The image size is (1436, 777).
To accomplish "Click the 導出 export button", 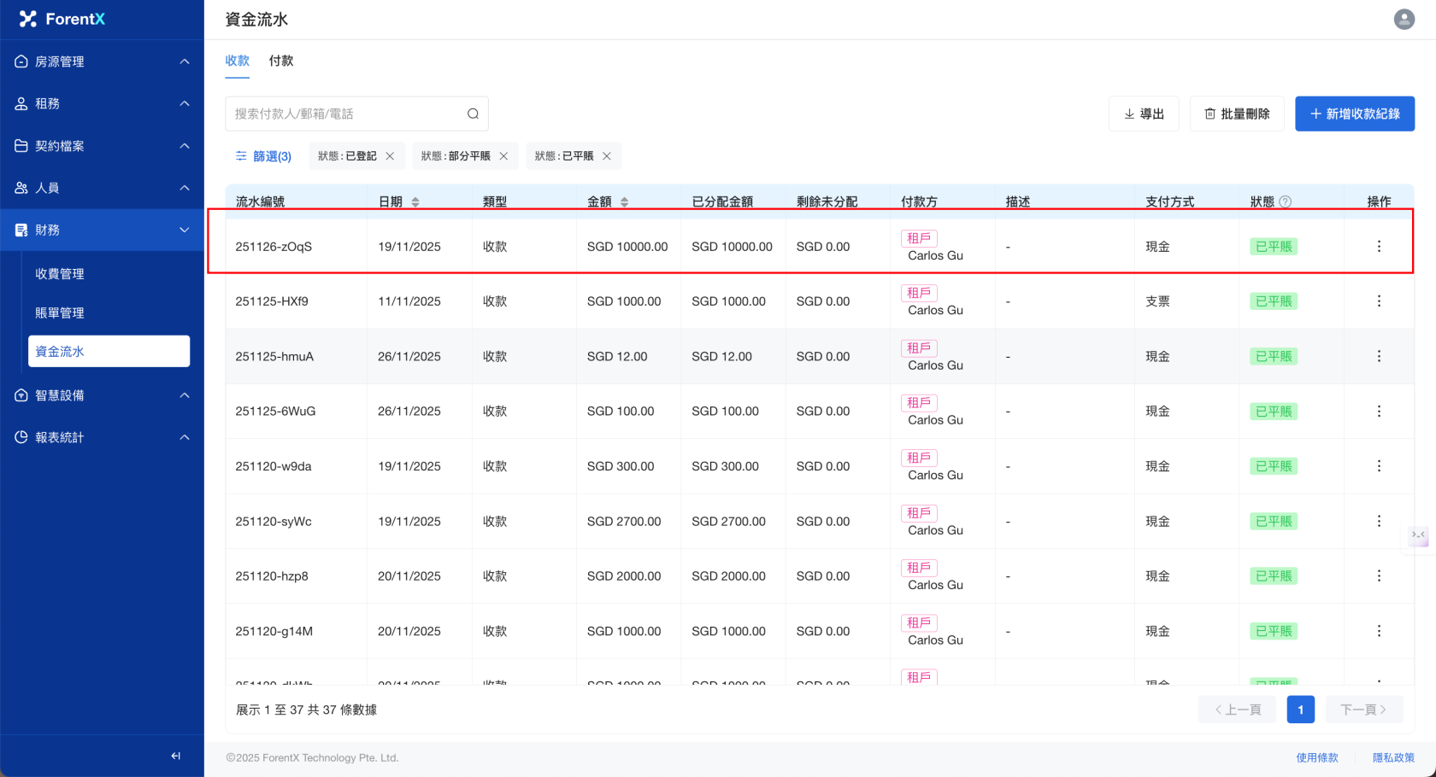I will click(x=1143, y=114).
